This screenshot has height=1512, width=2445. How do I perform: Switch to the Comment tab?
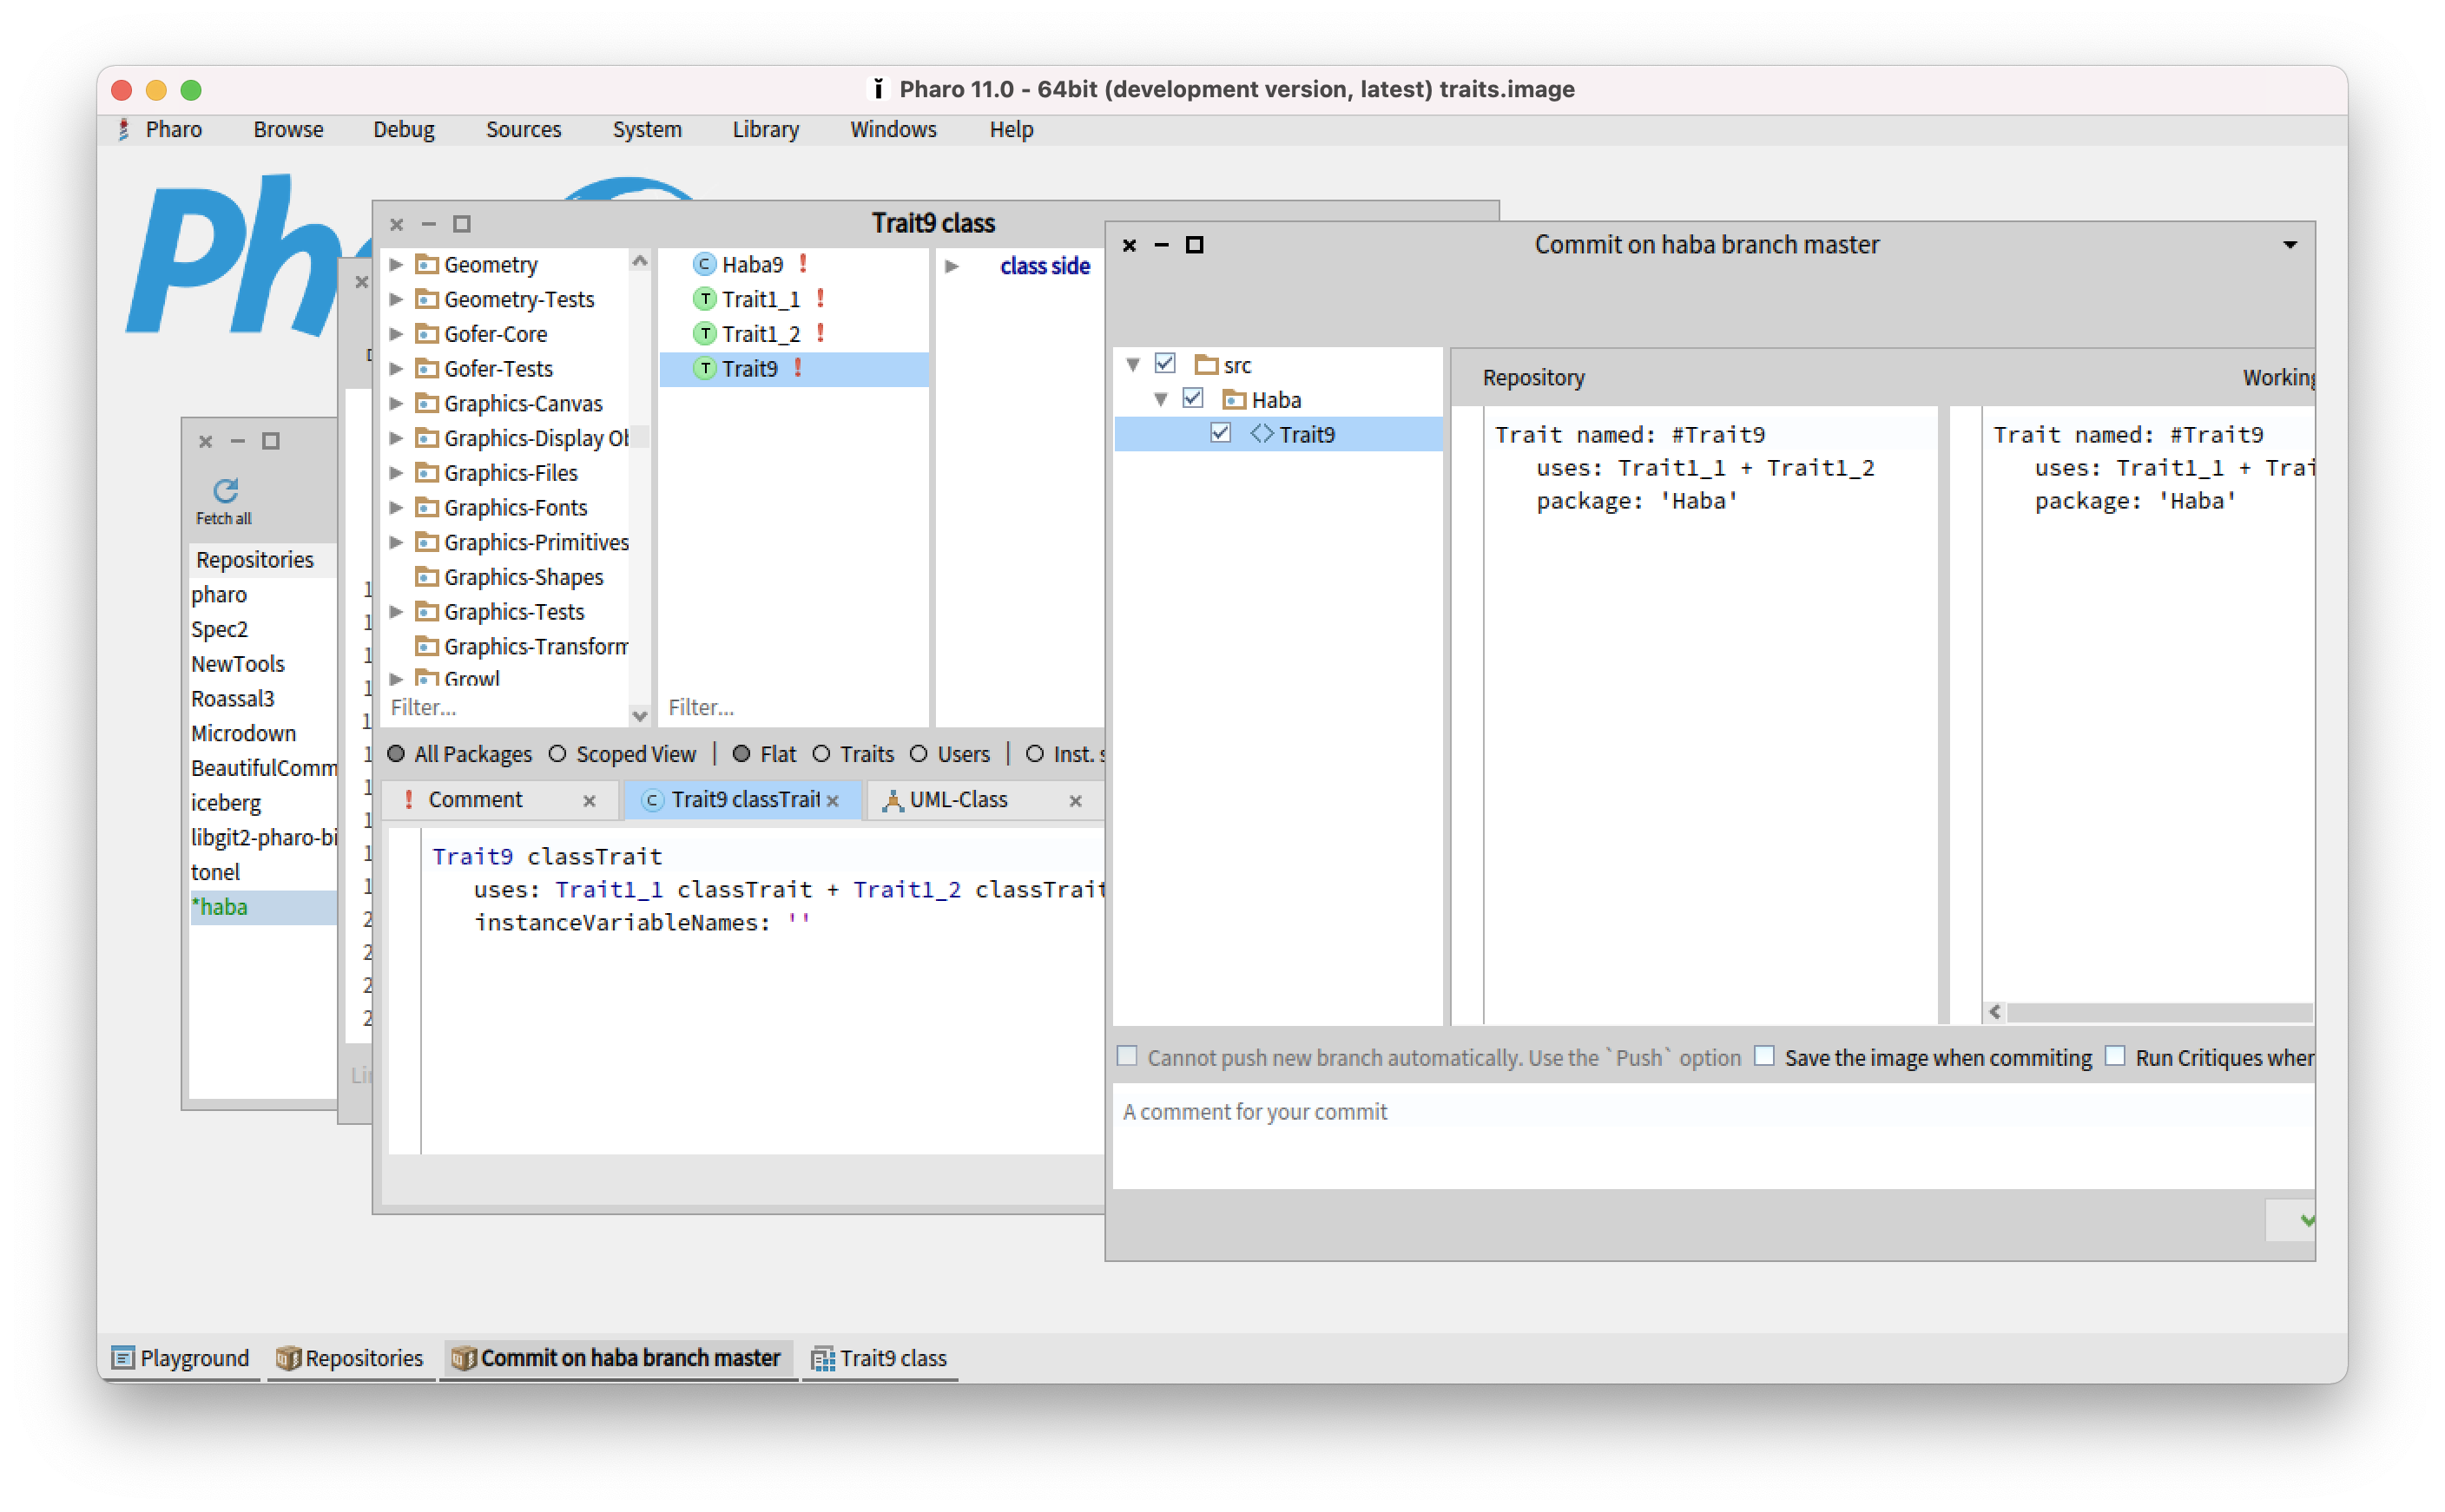coord(477,799)
